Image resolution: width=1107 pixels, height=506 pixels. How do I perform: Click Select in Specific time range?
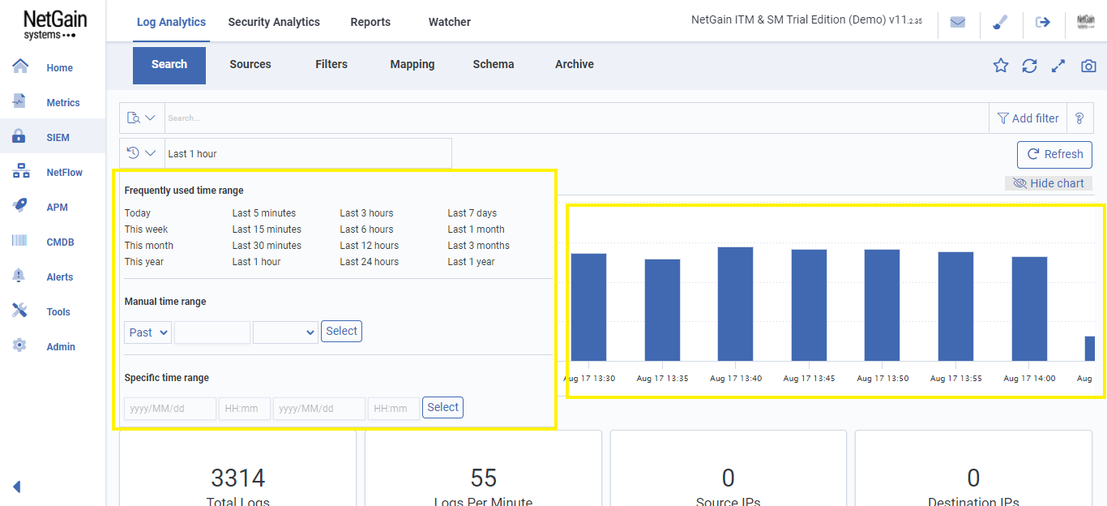442,407
